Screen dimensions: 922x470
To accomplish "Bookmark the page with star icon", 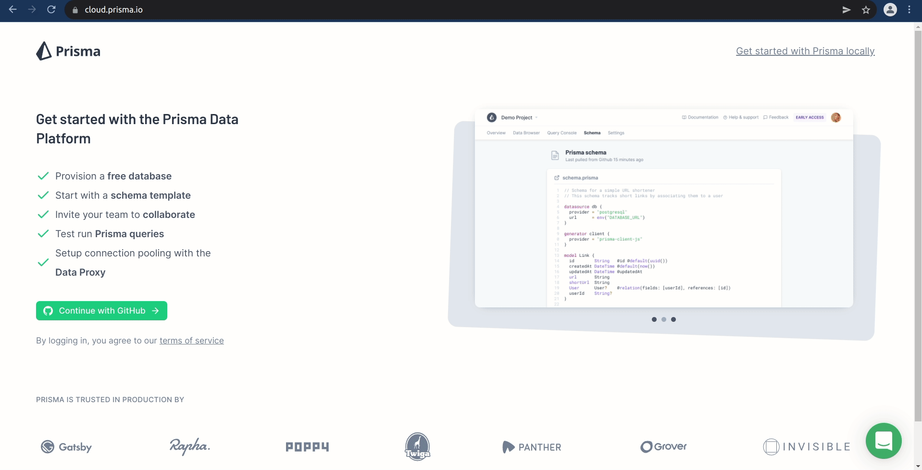I will tap(866, 10).
